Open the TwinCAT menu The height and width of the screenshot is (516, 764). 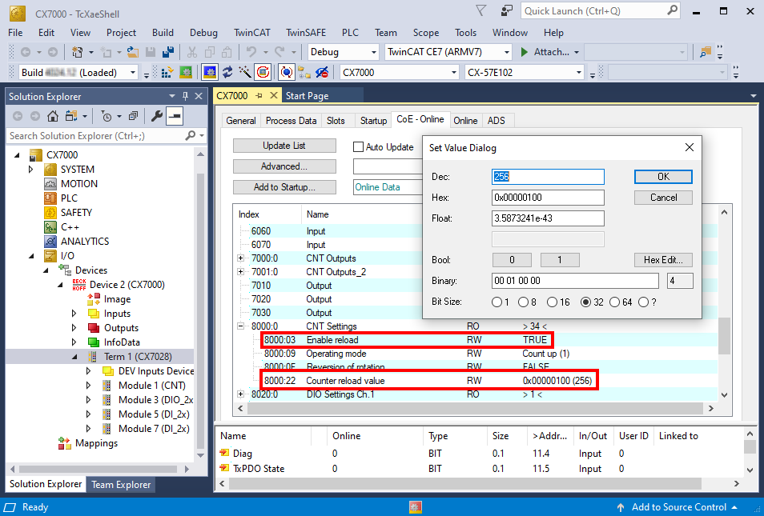point(252,33)
